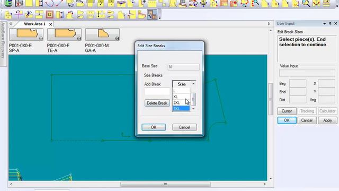The height and width of the screenshot is (191, 339).
Task: Click the two-pieces combine icon
Action: click(x=39, y=15)
